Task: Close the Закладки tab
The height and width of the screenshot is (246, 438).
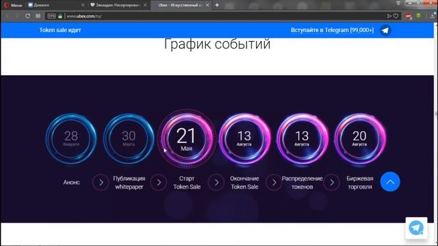Action: tap(145, 5)
